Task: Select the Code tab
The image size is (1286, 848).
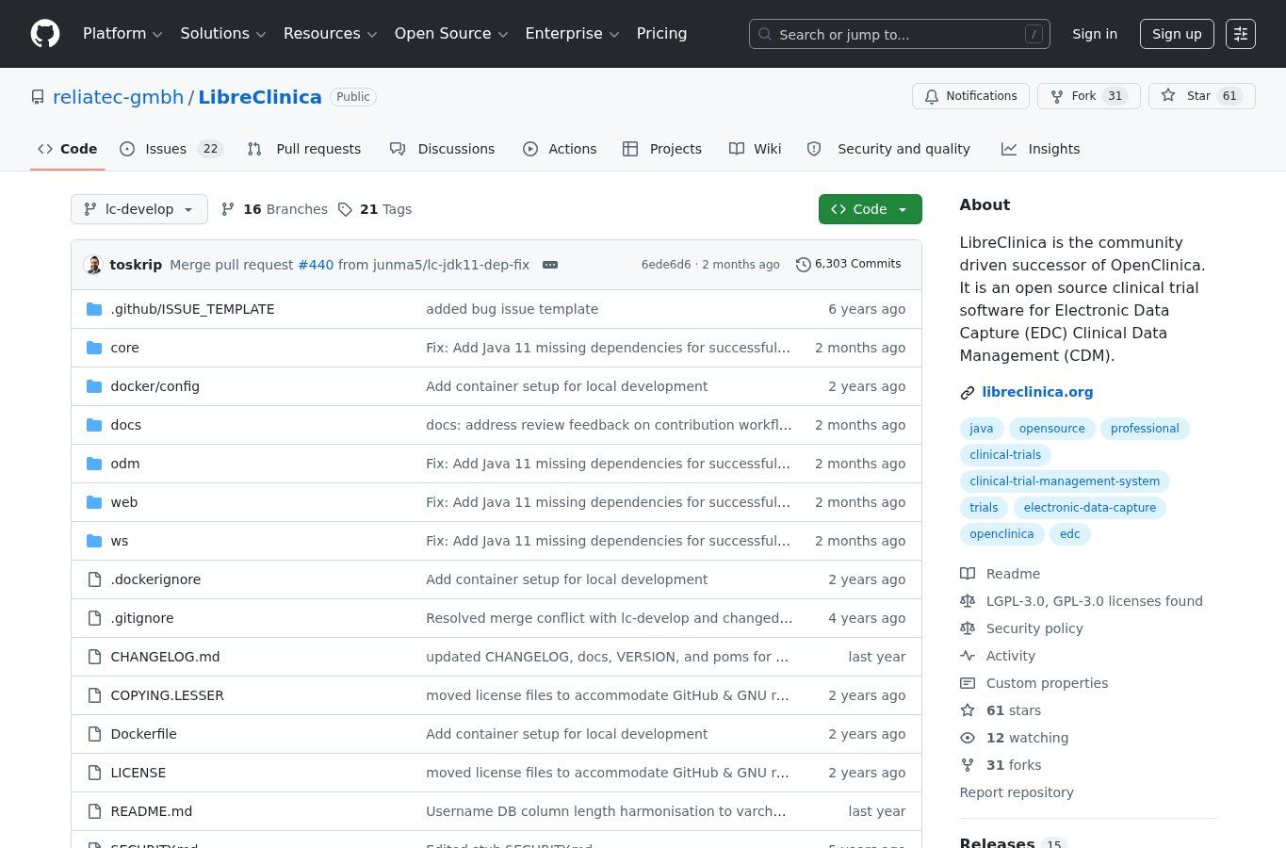Action: click(68, 149)
